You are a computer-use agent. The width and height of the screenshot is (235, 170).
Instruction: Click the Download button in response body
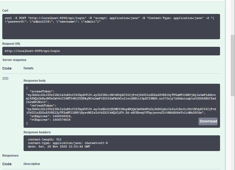point(208,121)
